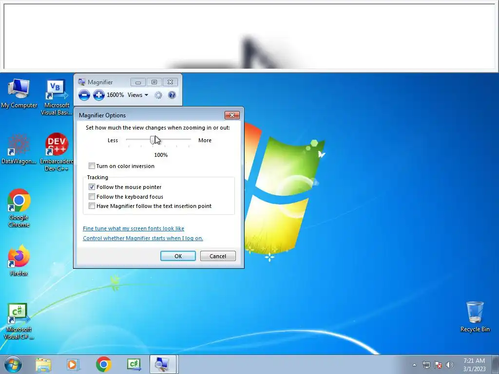The width and height of the screenshot is (499, 374).
Task: Click OK in Magnifier Options
Action: [178, 256]
